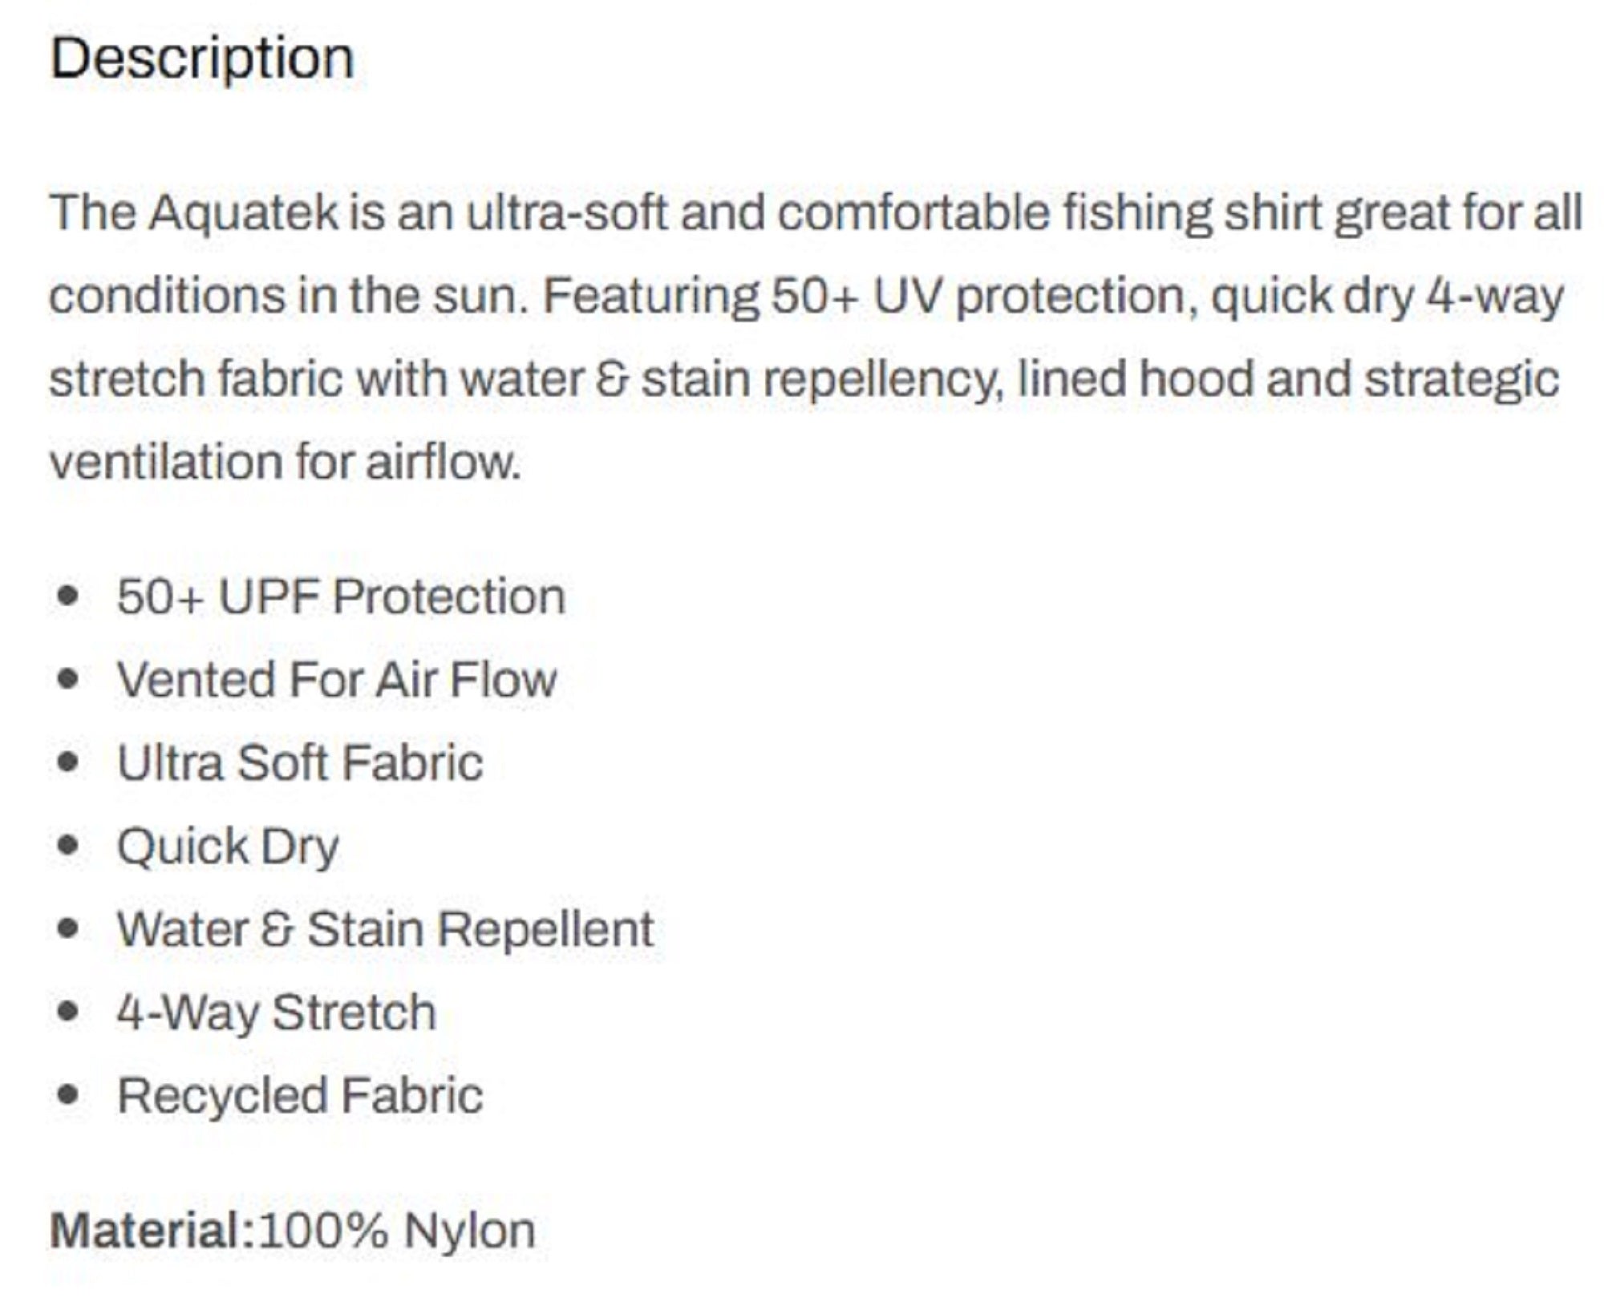Screen dimensions: 1604x1302
Task: Click the "ventilation for airflow" text
Action: pos(285,463)
